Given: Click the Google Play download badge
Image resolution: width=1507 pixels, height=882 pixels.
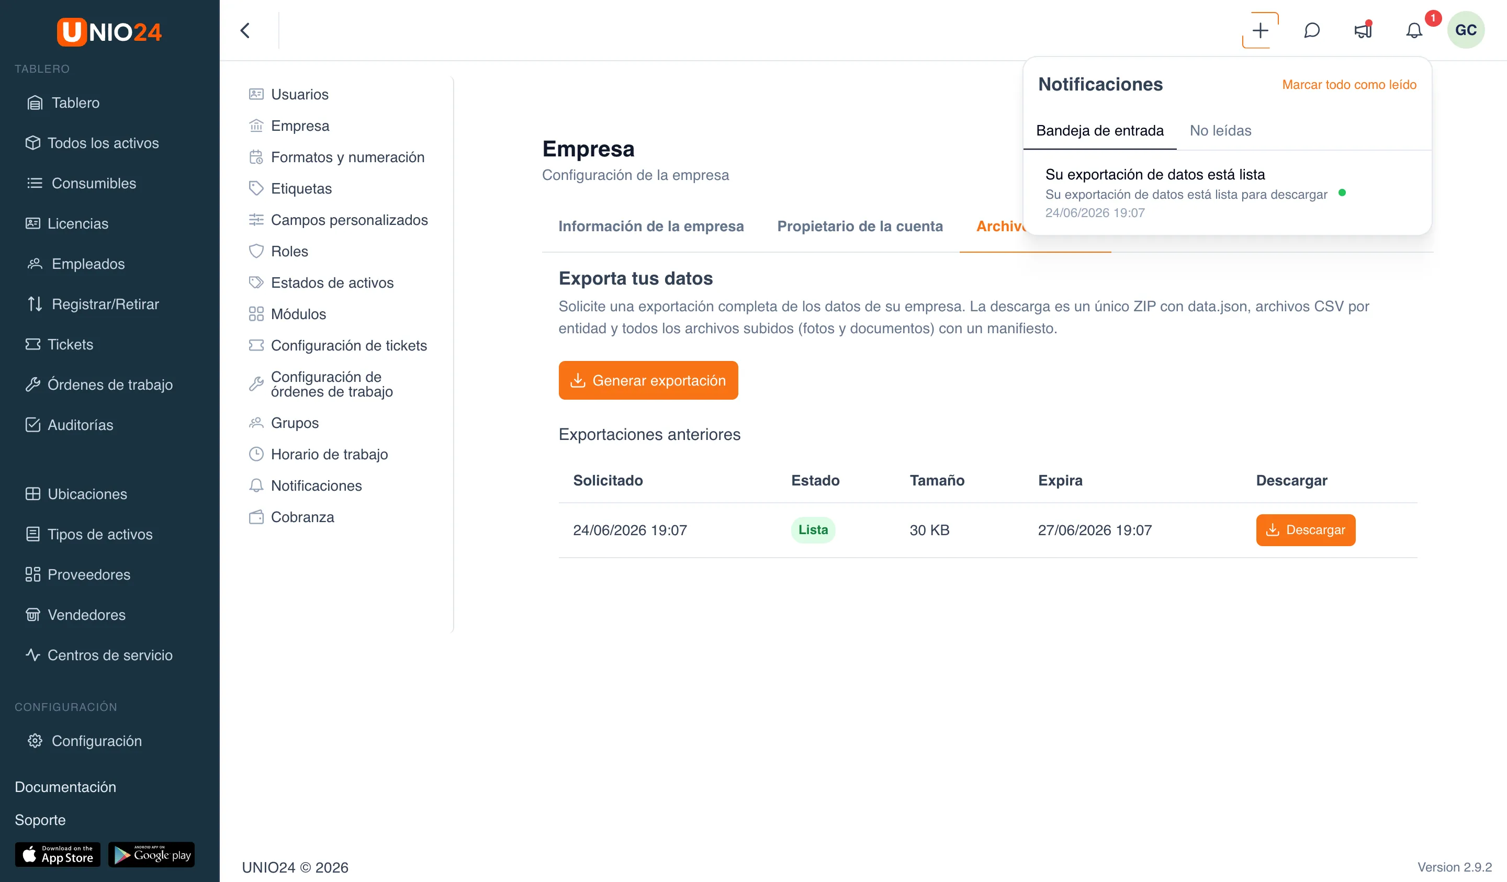Looking at the screenshot, I should tap(151, 854).
